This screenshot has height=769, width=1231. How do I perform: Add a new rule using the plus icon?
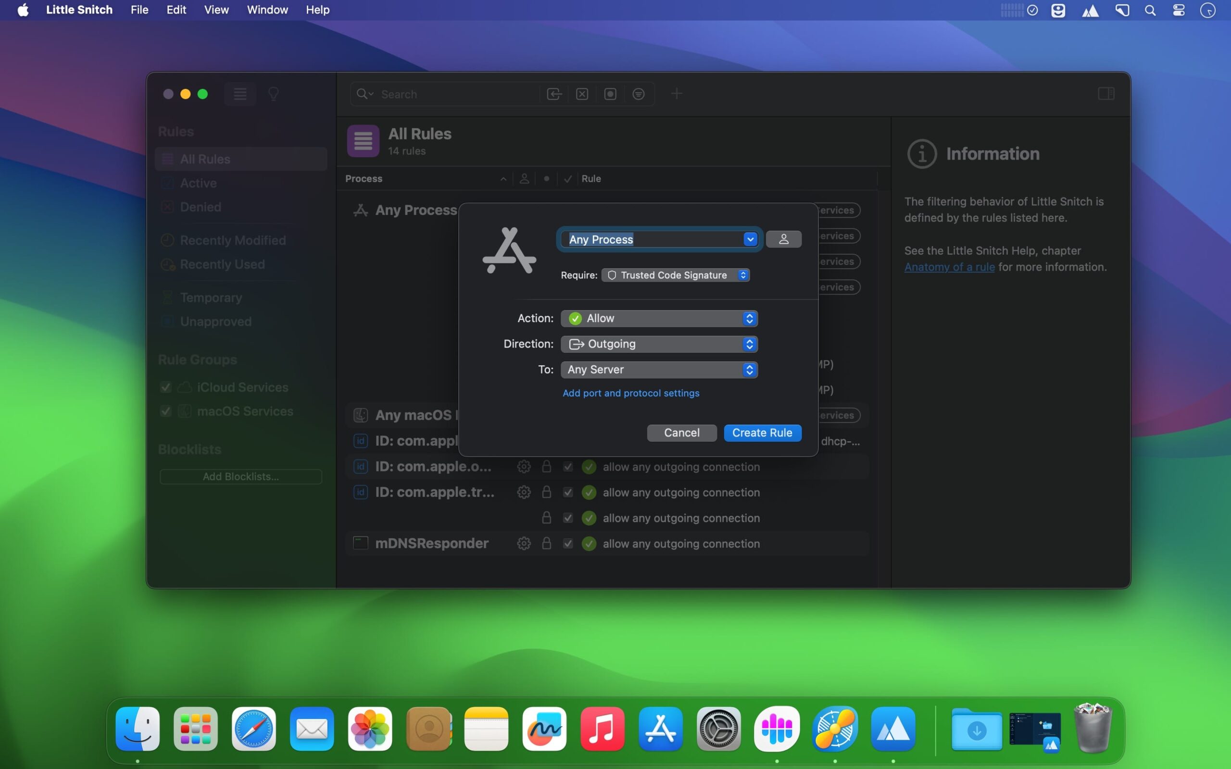677,94
